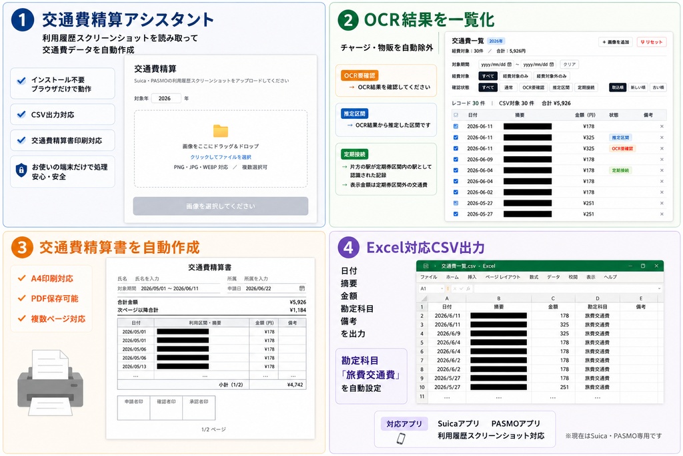Uncheck the 2026-06-02 row checkbox

456,192
